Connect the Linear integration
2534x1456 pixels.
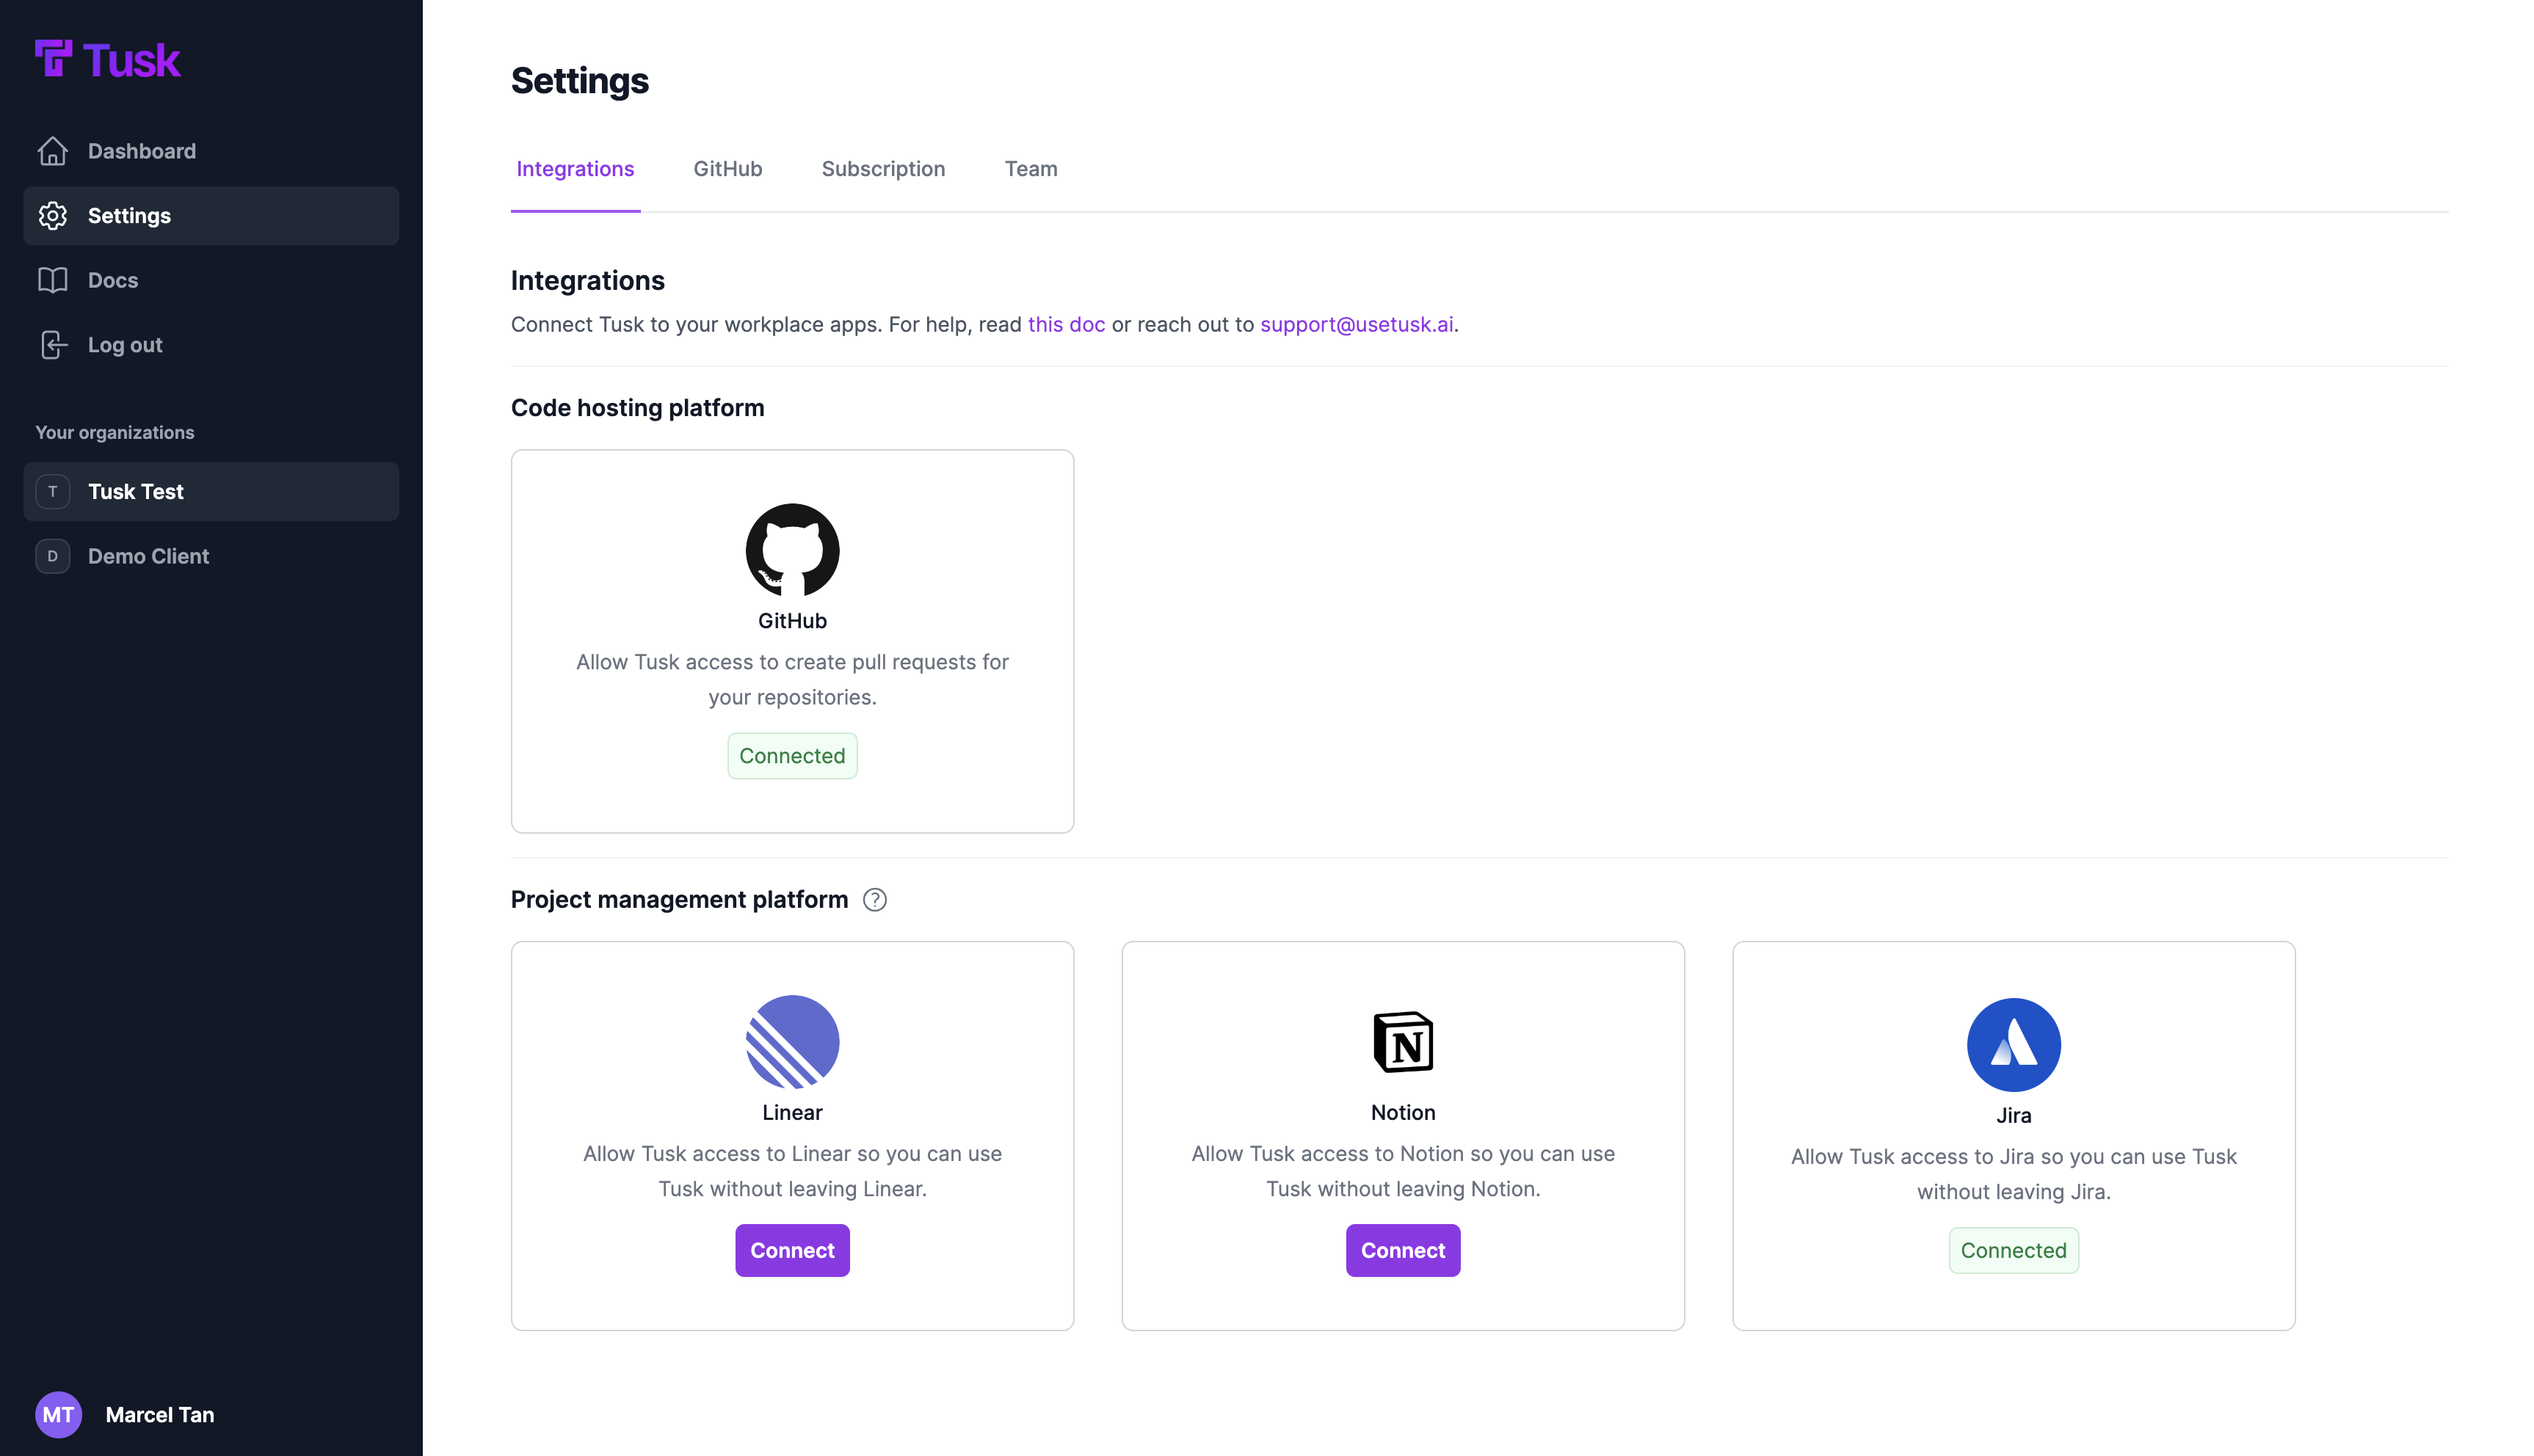tap(792, 1250)
